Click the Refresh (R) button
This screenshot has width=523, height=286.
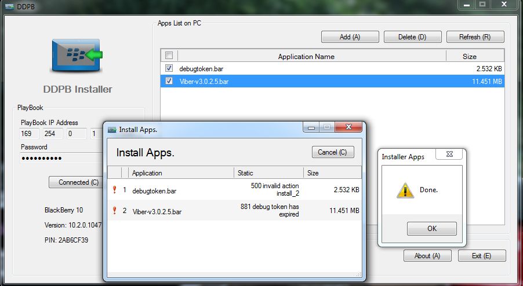[475, 37]
